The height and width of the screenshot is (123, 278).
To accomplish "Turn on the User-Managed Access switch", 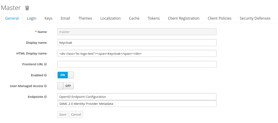I will coord(66,86).
